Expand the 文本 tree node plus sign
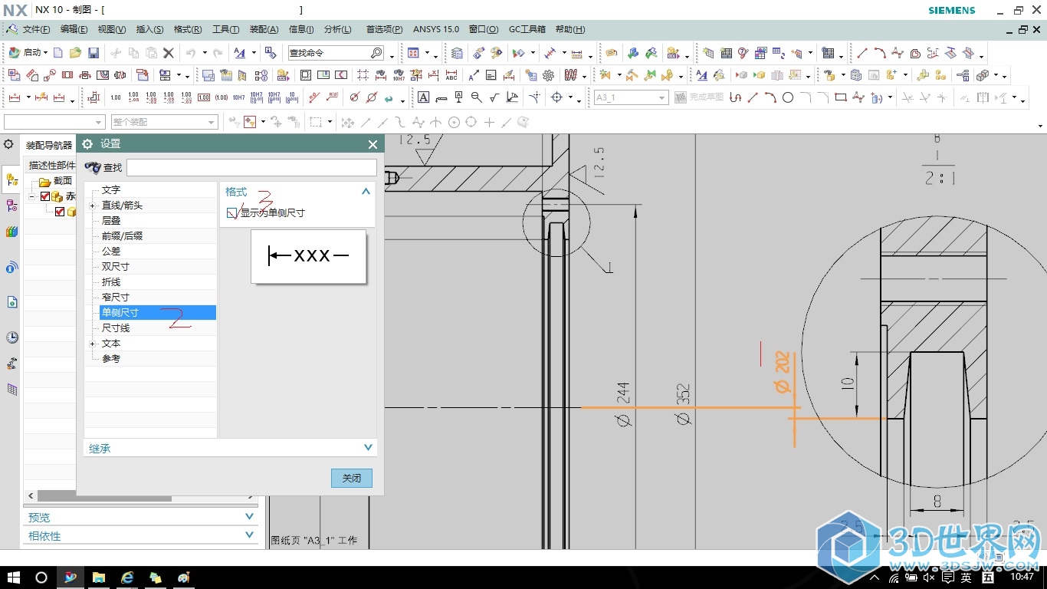1047x589 pixels. tap(92, 344)
